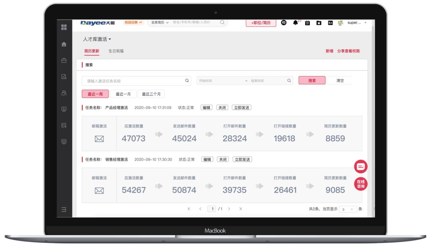Click the magnifier in top search bar

tap(222, 22)
